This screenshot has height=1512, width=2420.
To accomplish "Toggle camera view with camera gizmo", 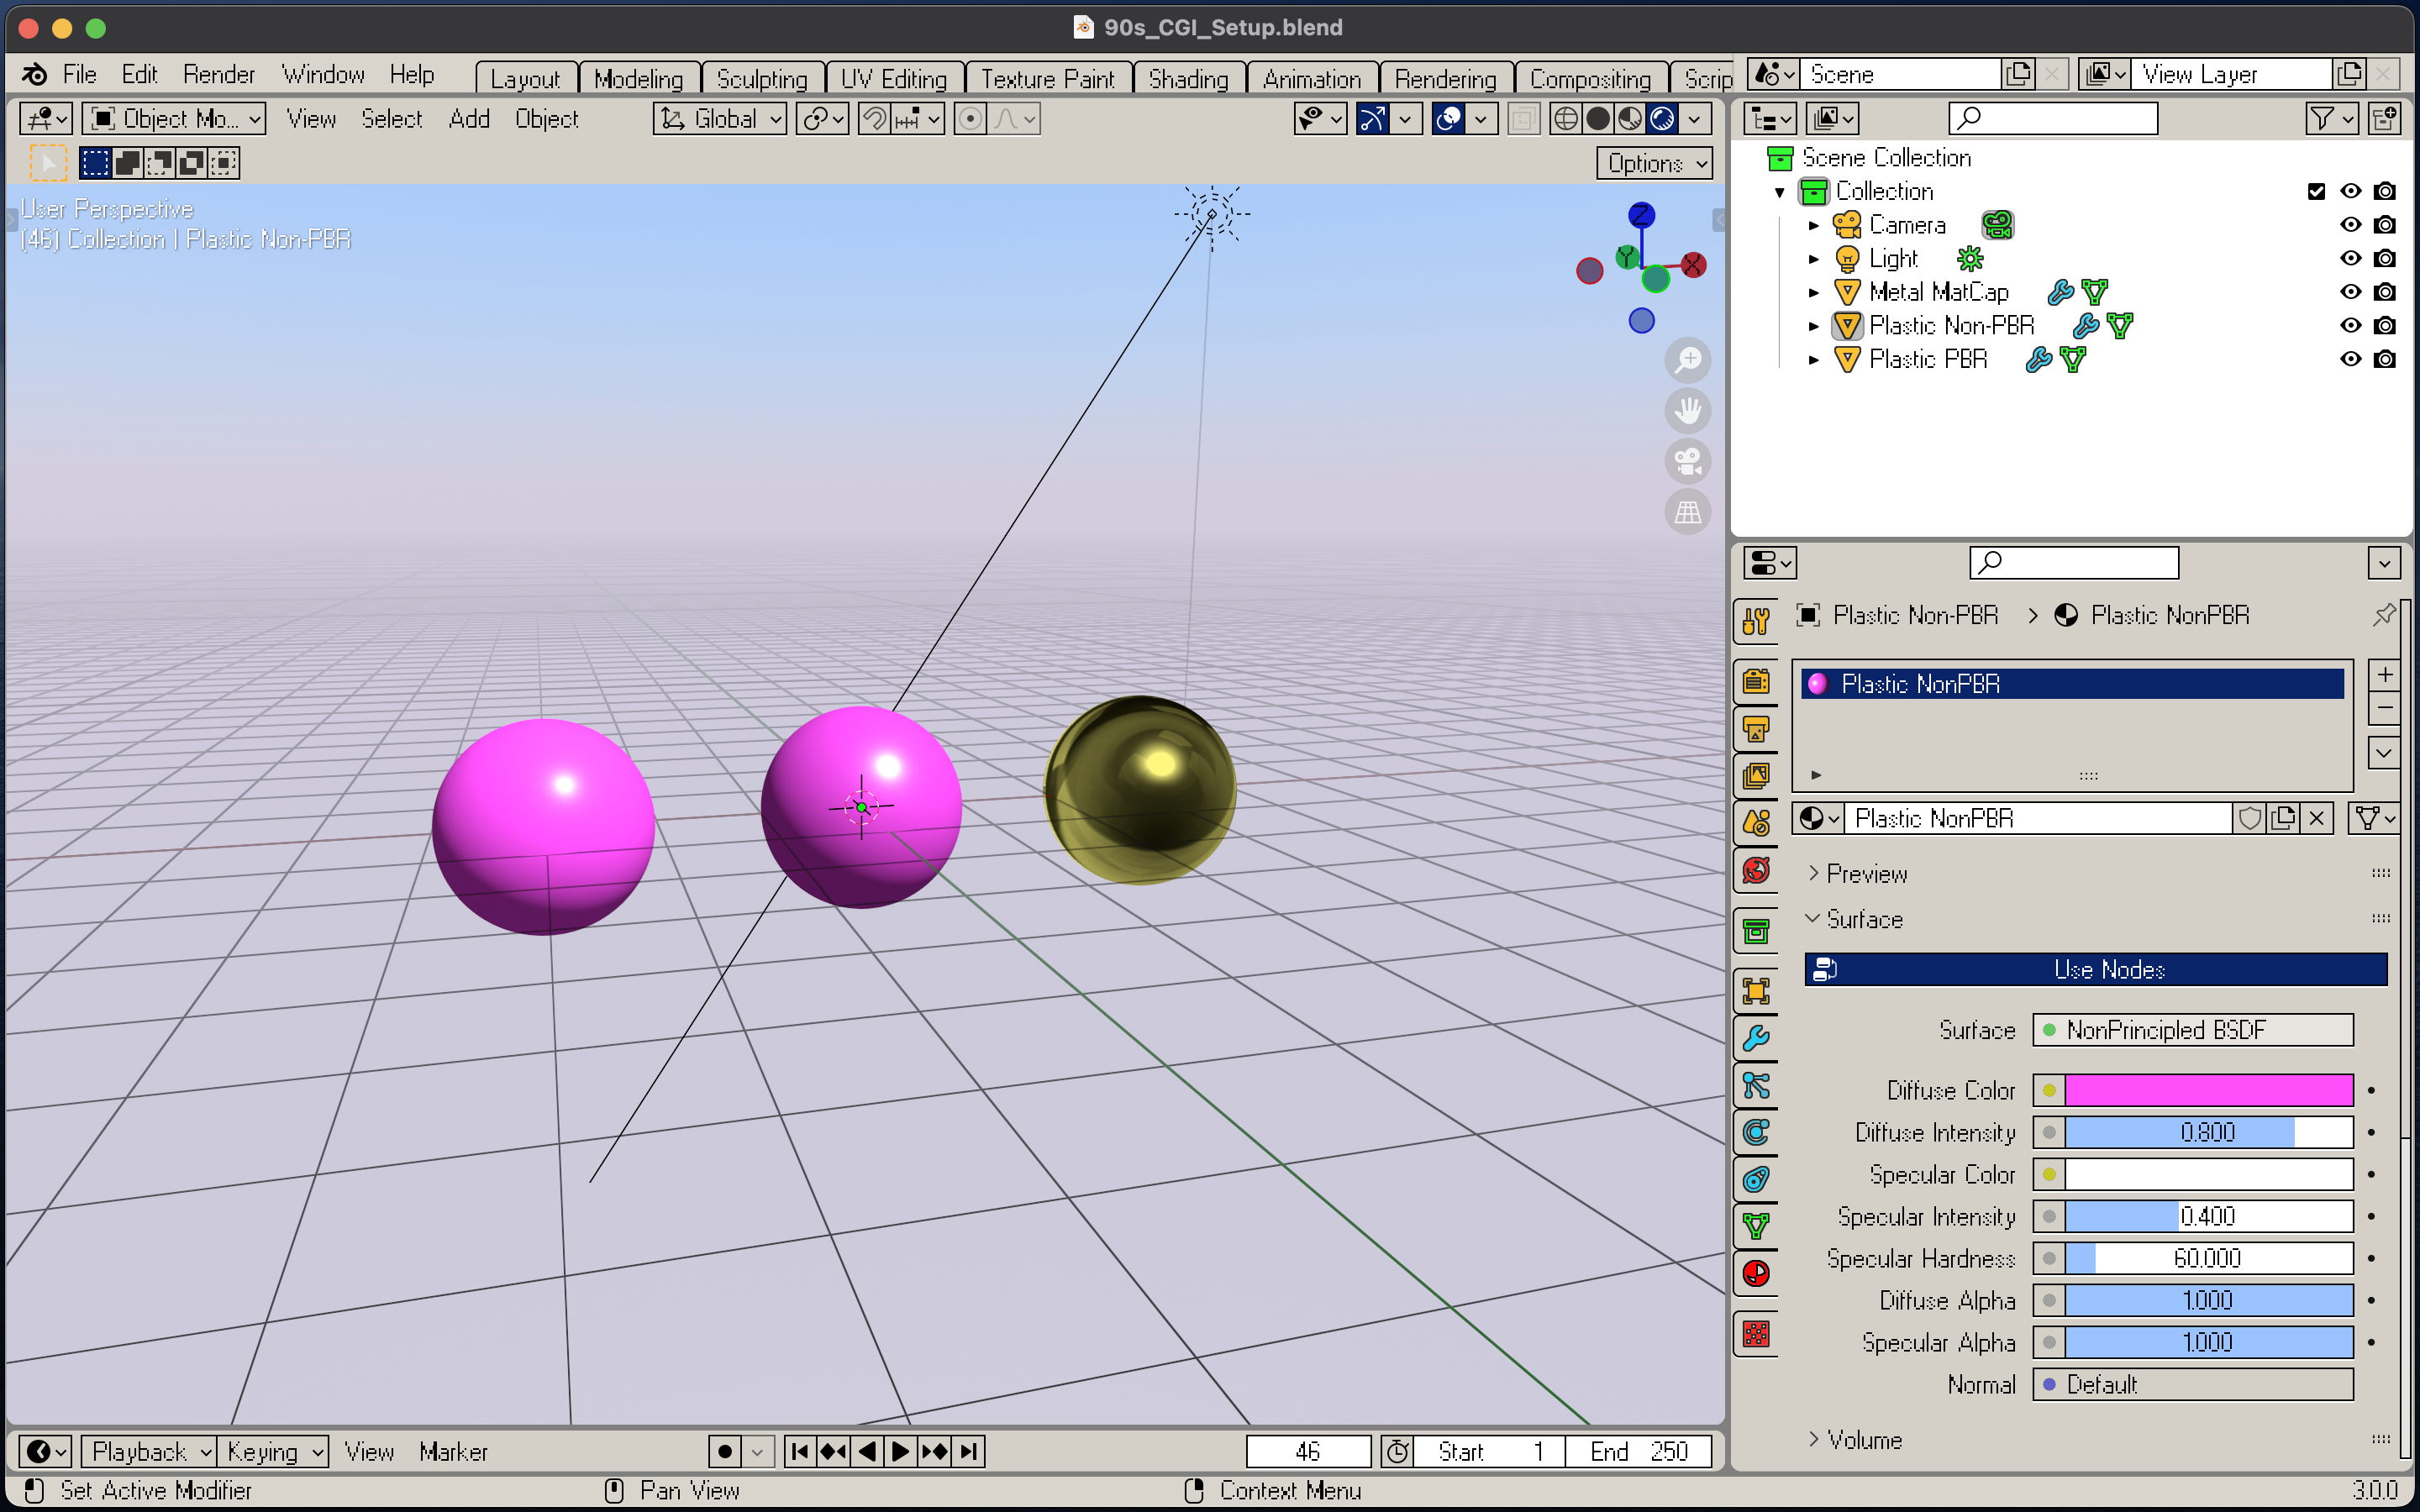I will [1688, 462].
